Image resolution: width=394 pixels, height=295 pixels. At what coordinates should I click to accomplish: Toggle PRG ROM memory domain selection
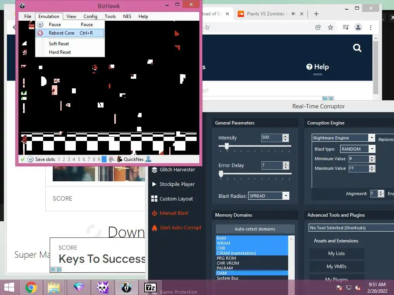[x=252, y=258]
